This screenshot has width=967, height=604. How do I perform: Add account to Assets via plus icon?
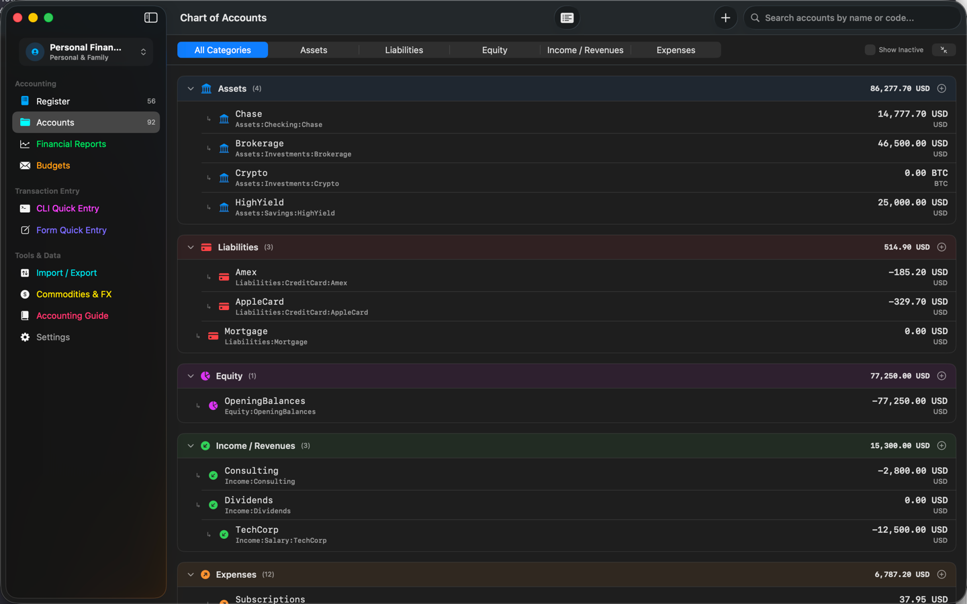pos(941,89)
